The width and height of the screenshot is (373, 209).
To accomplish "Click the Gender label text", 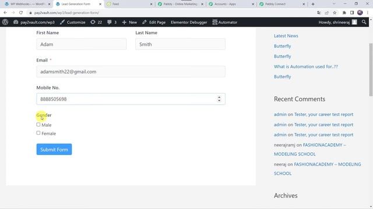I will (x=44, y=115).
